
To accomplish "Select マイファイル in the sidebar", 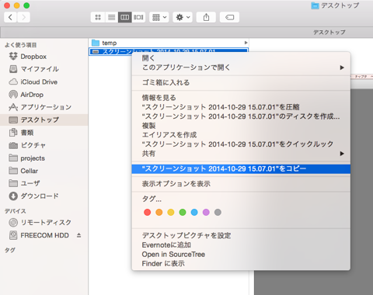I will click(44, 69).
